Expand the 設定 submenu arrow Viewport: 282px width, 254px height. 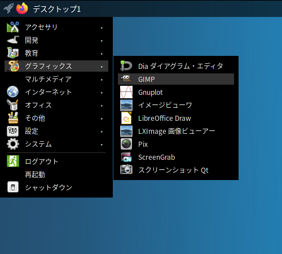click(102, 132)
